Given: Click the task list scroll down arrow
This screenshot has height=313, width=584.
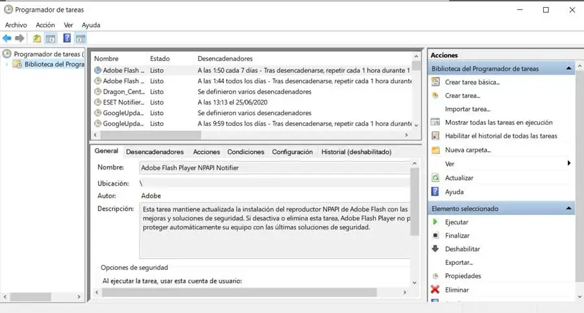Looking at the screenshot, I should tap(417, 125).
